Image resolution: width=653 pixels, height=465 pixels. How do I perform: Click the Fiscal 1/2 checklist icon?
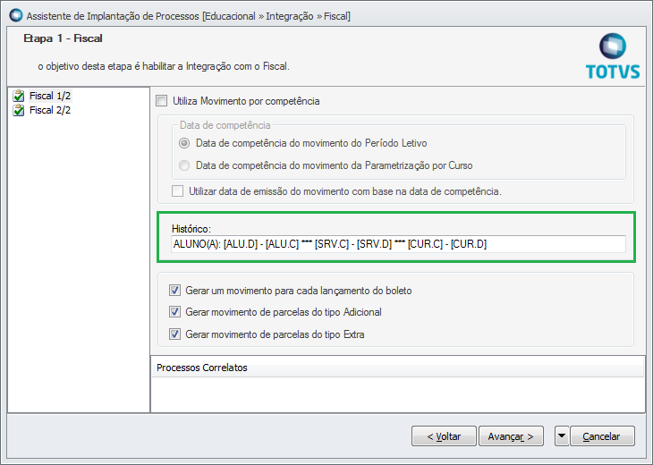tap(18, 97)
